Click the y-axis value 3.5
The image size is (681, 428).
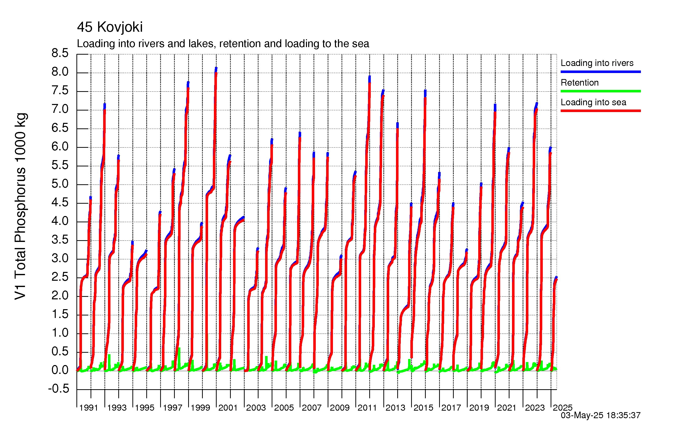pyautogui.click(x=60, y=240)
